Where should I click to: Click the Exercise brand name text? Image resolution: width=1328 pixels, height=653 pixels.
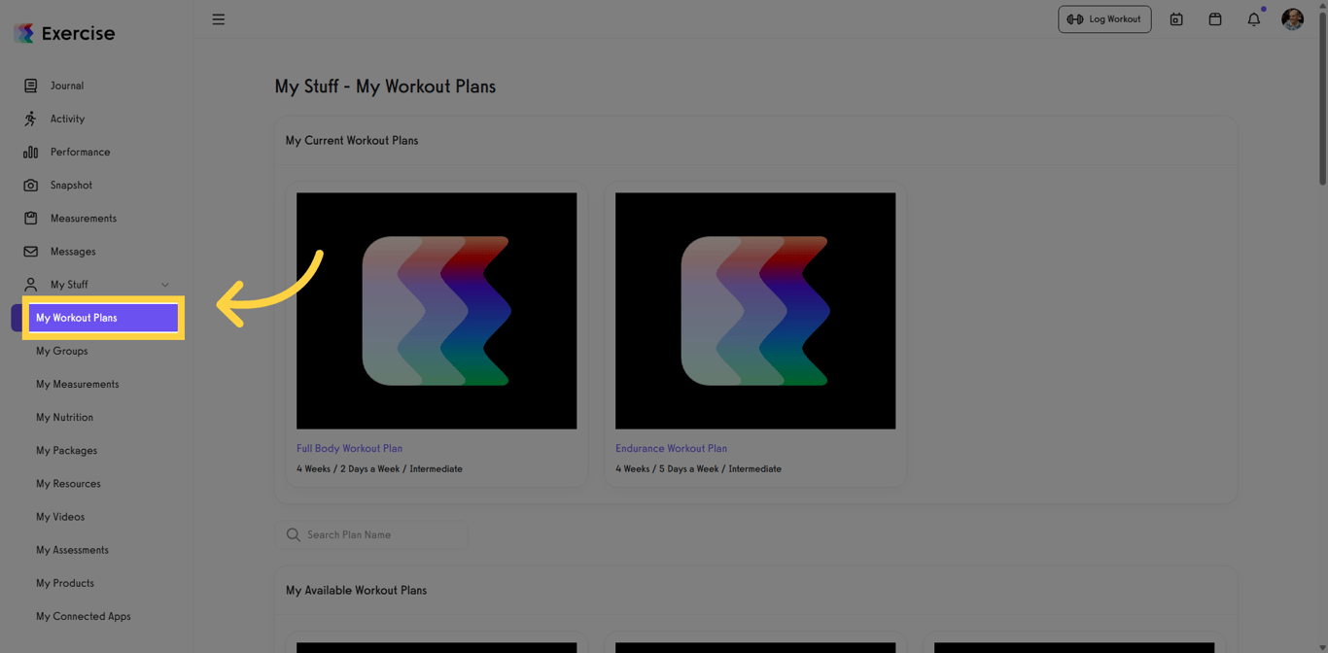coord(78,33)
